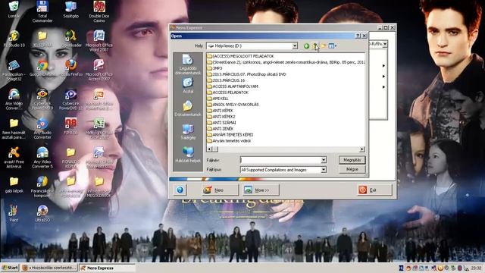Create a new folder in the Open dialog
This screenshot has height=273, width=485.
point(324,46)
